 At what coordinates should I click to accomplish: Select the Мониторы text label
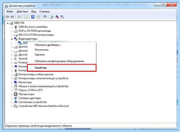25,82
